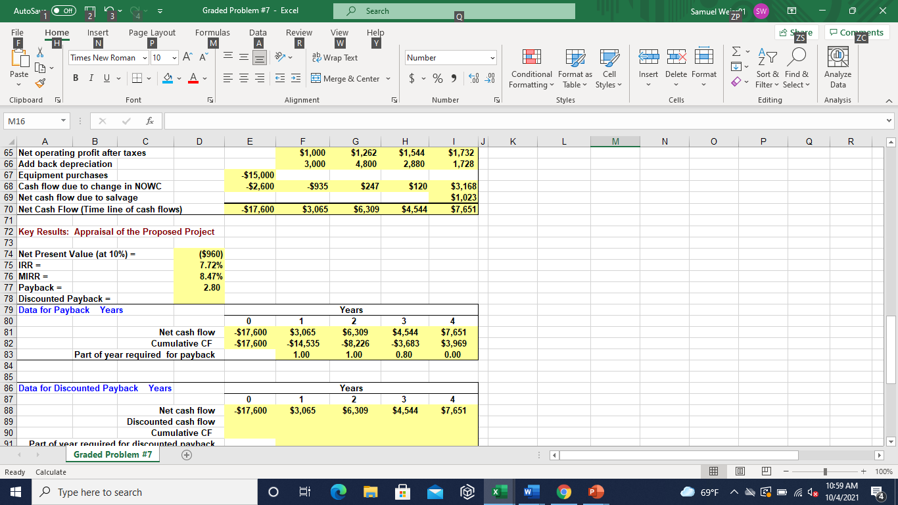
Task: Select the Graded Problem #7 sheet tab
Action: (x=113, y=454)
